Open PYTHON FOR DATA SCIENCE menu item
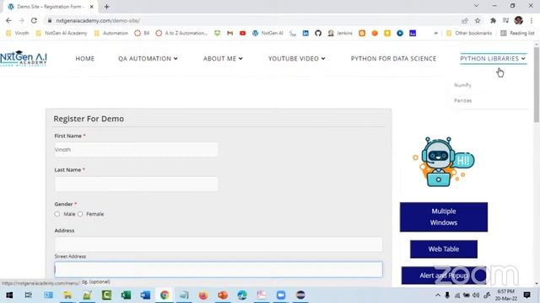Image resolution: width=540 pixels, height=303 pixels. 393,58
